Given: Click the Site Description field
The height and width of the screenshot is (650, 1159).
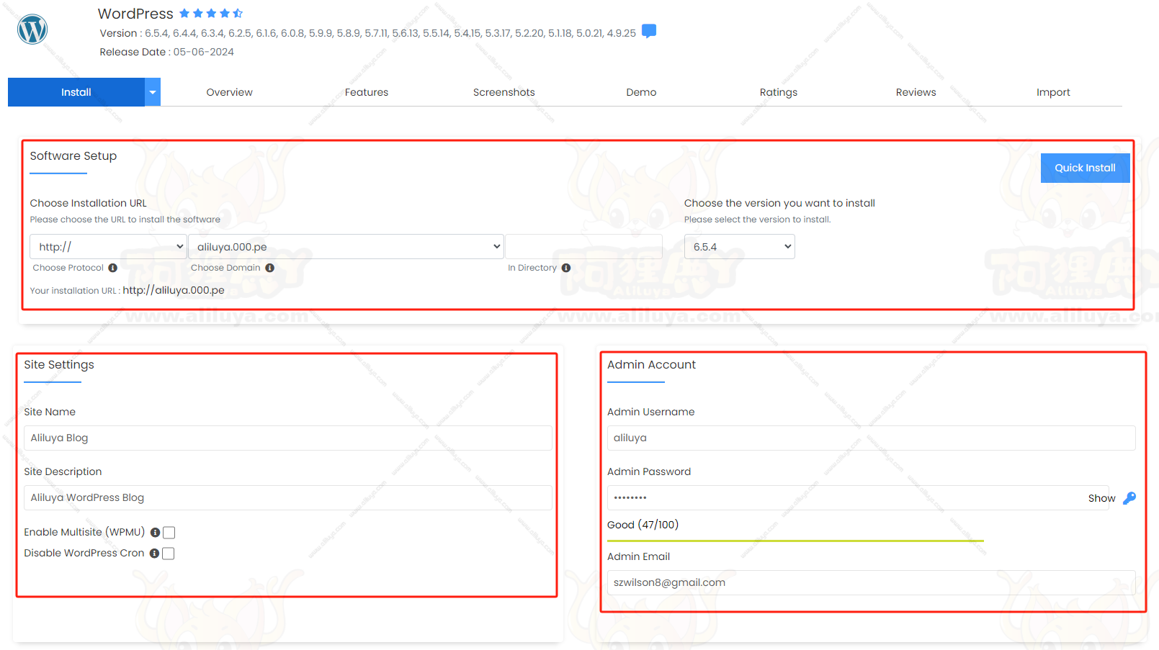Looking at the screenshot, I should 288,497.
